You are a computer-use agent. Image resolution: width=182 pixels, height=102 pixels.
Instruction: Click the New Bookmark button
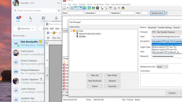tap(95, 81)
